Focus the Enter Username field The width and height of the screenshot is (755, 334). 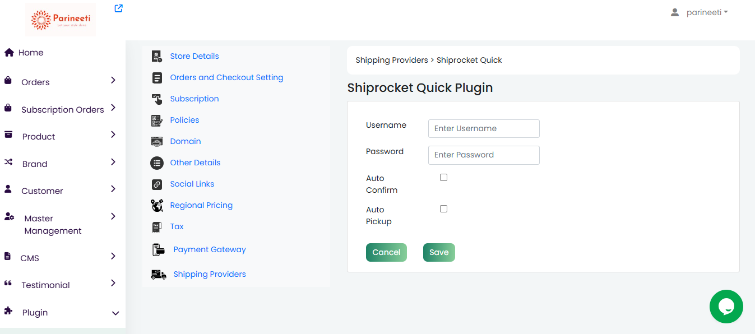coord(484,128)
